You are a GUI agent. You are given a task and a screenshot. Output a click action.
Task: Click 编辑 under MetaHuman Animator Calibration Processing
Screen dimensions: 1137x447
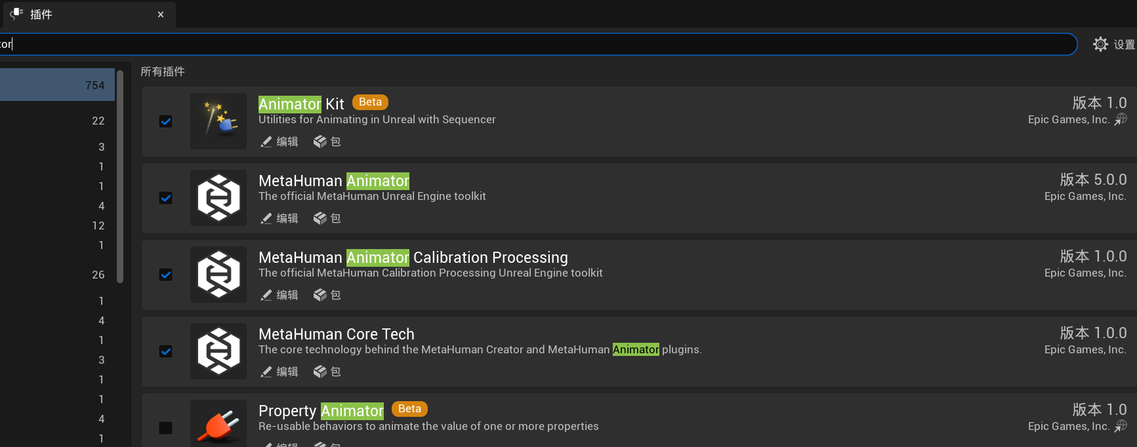(x=279, y=295)
